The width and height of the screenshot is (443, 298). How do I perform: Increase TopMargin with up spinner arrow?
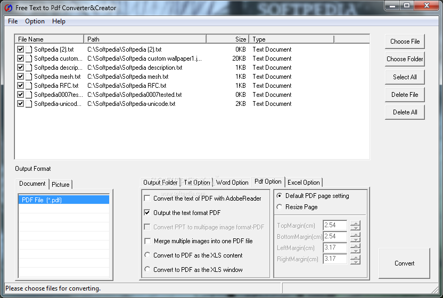pos(356,223)
